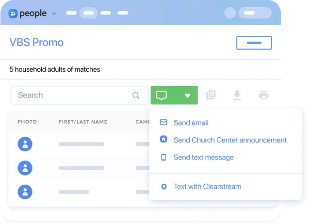Click the envelope icon beside Send email
Image resolution: width=310 pixels, height=224 pixels.
click(x=163, y=122)
